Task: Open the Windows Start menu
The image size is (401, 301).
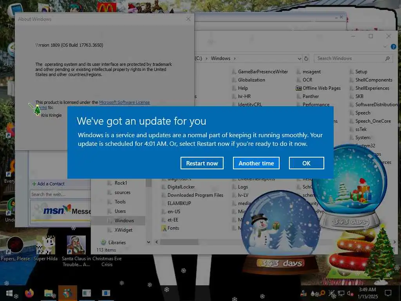Action: pos(9,293)
